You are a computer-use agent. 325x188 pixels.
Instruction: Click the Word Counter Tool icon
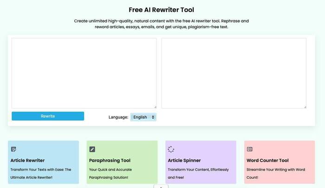point(250,149)
